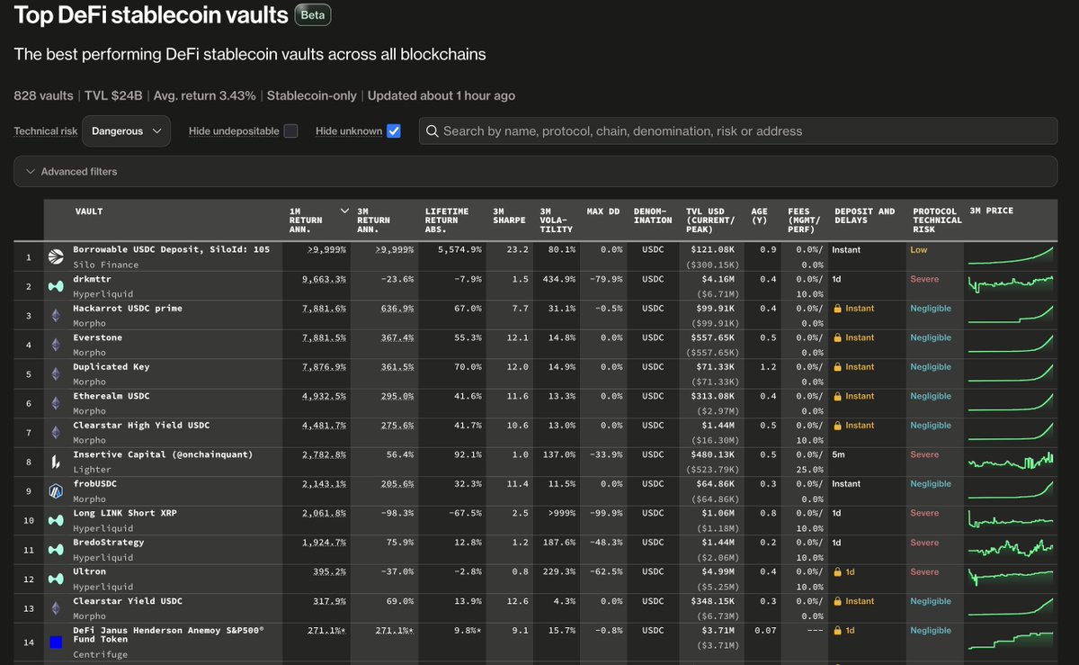Click the Hyperliquid icon beside BredoStrategy
The image size is (1079, 665).
[x=56, y=550]
